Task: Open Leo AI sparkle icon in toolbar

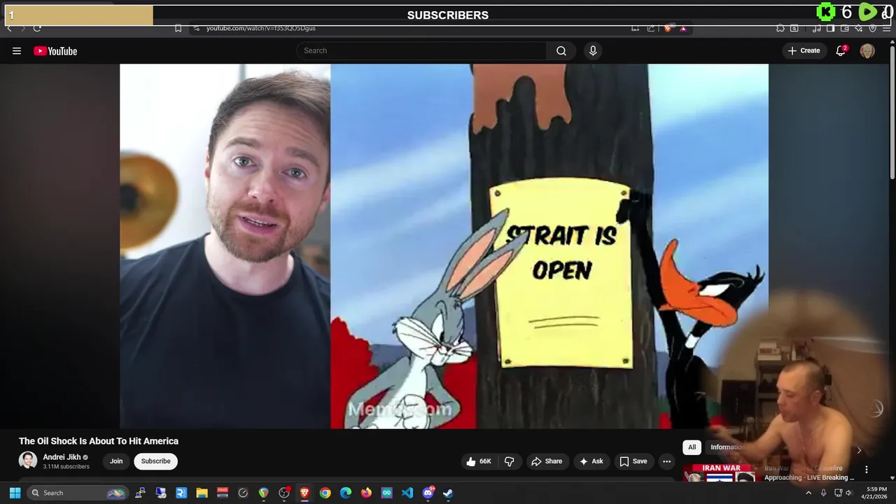Action: 859,29
